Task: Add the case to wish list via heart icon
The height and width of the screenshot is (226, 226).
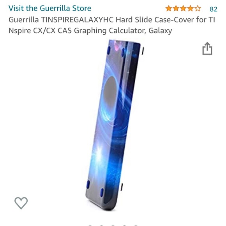Action: 21,203
